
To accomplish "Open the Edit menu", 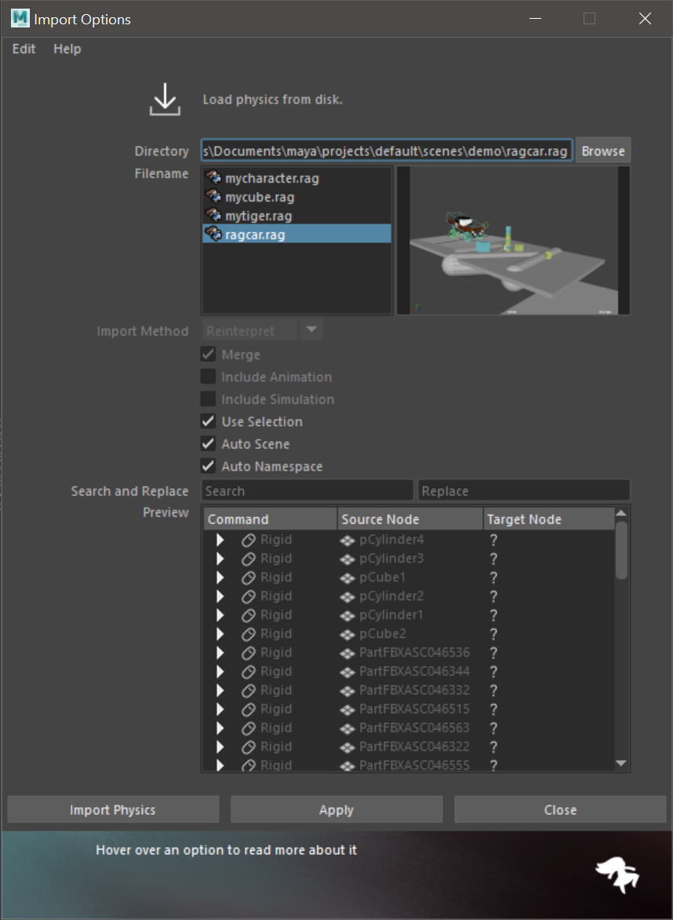I will tap(24, 49).
